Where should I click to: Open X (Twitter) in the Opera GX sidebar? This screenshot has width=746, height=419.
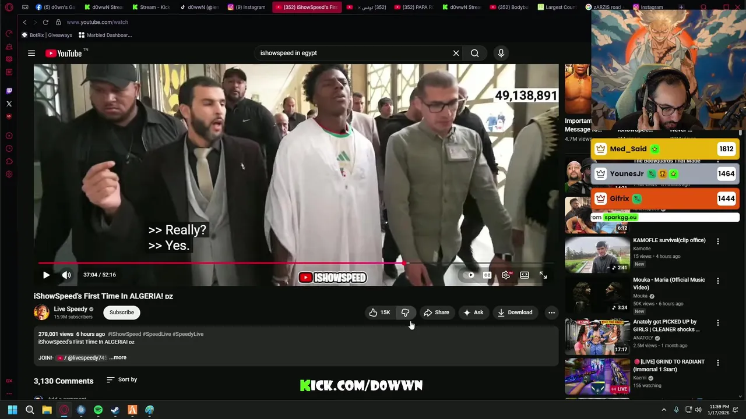[9, 104]
